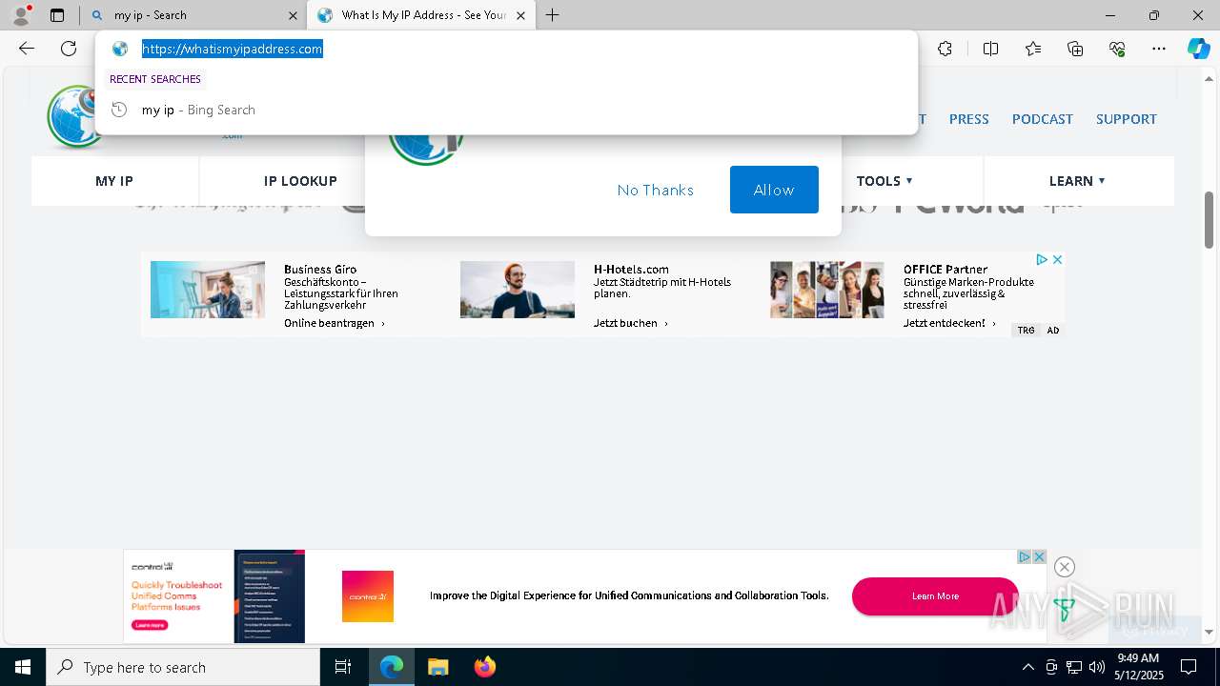The height and width of the screenshot is (686, 1220).
Task: Open the SUPPORT link
Action: [x=1126, y=119]
